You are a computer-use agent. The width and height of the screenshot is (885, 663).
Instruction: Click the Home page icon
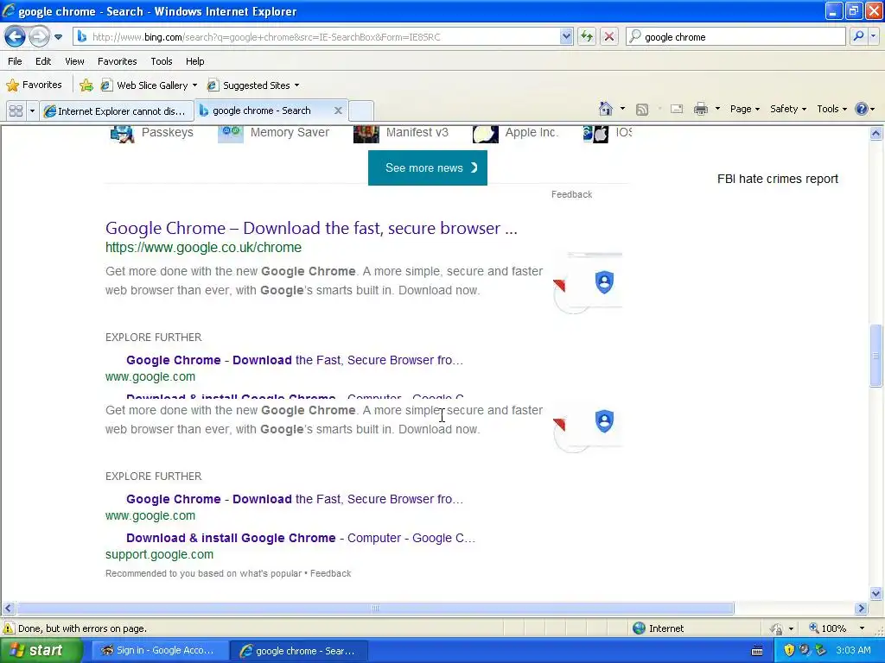click(x=606, y=109)
